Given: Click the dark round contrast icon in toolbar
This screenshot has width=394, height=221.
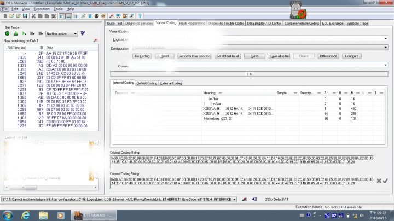Looking at the screenshot, I should click(96, 16).
